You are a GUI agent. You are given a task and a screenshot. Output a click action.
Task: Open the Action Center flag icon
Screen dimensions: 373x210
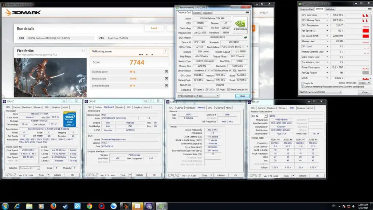(x=344, y=206)
